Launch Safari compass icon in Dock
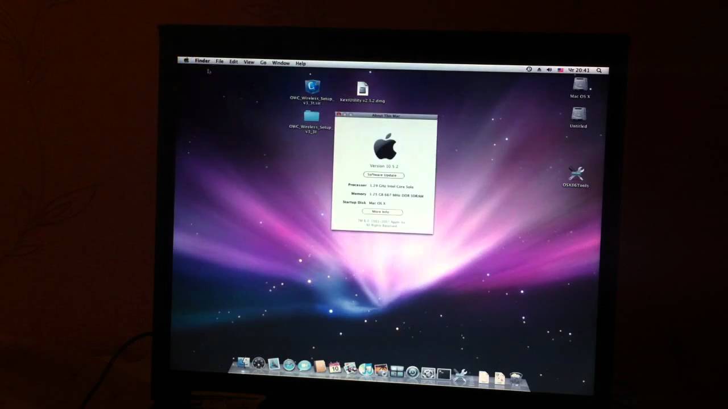Image resolution: width=728 pixels, height=409 pixels. point(289,365)
